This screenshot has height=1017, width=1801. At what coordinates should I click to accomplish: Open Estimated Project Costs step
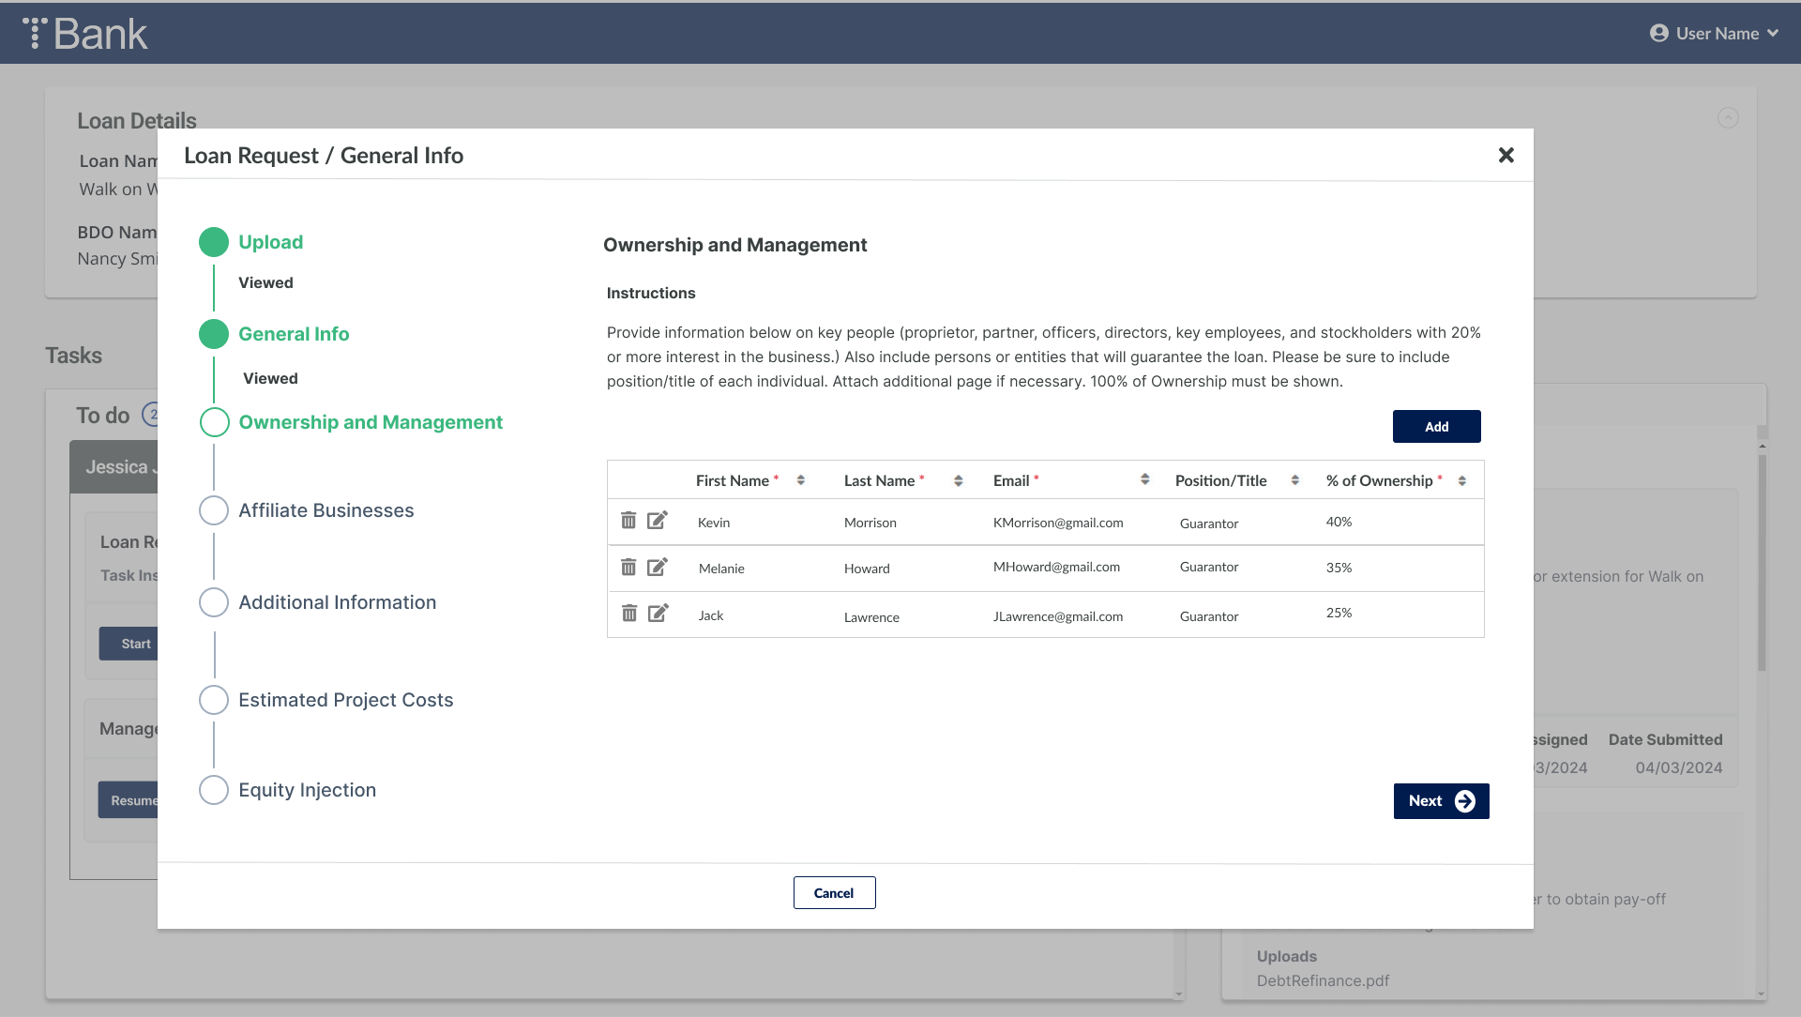pyautogui.click(x=345, y=700)
